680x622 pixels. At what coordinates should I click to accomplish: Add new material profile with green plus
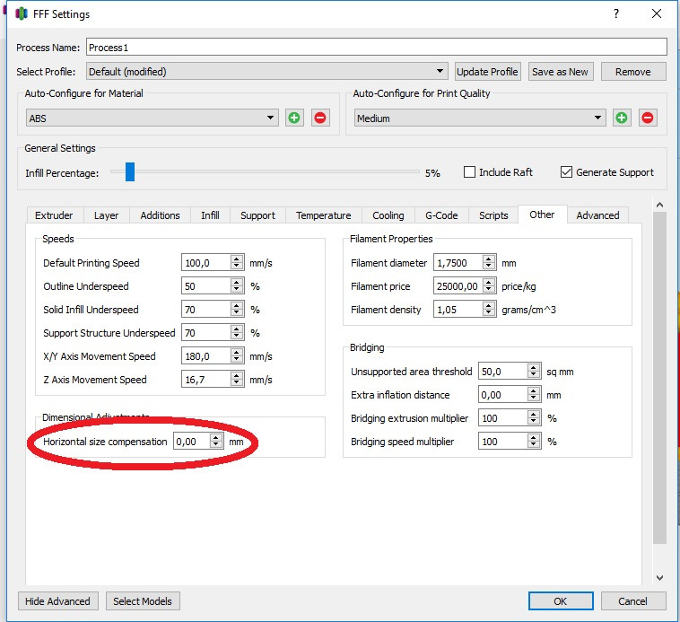point(294,118)
